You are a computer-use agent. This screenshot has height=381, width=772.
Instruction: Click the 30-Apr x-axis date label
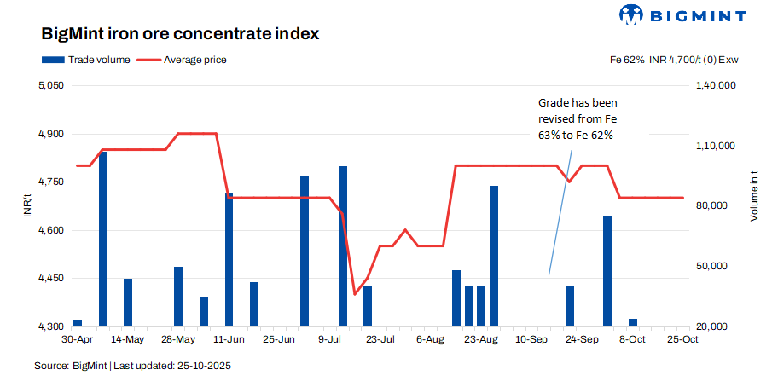click(x=78, y=338)
